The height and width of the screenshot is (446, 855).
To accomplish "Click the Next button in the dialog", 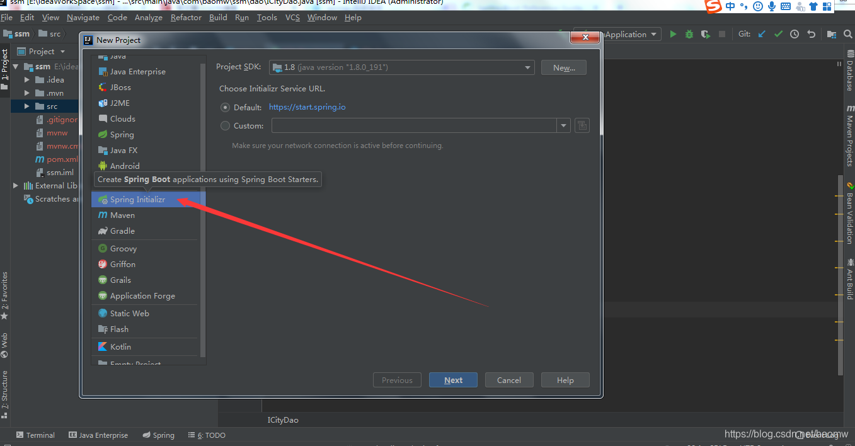I will 453,380.
